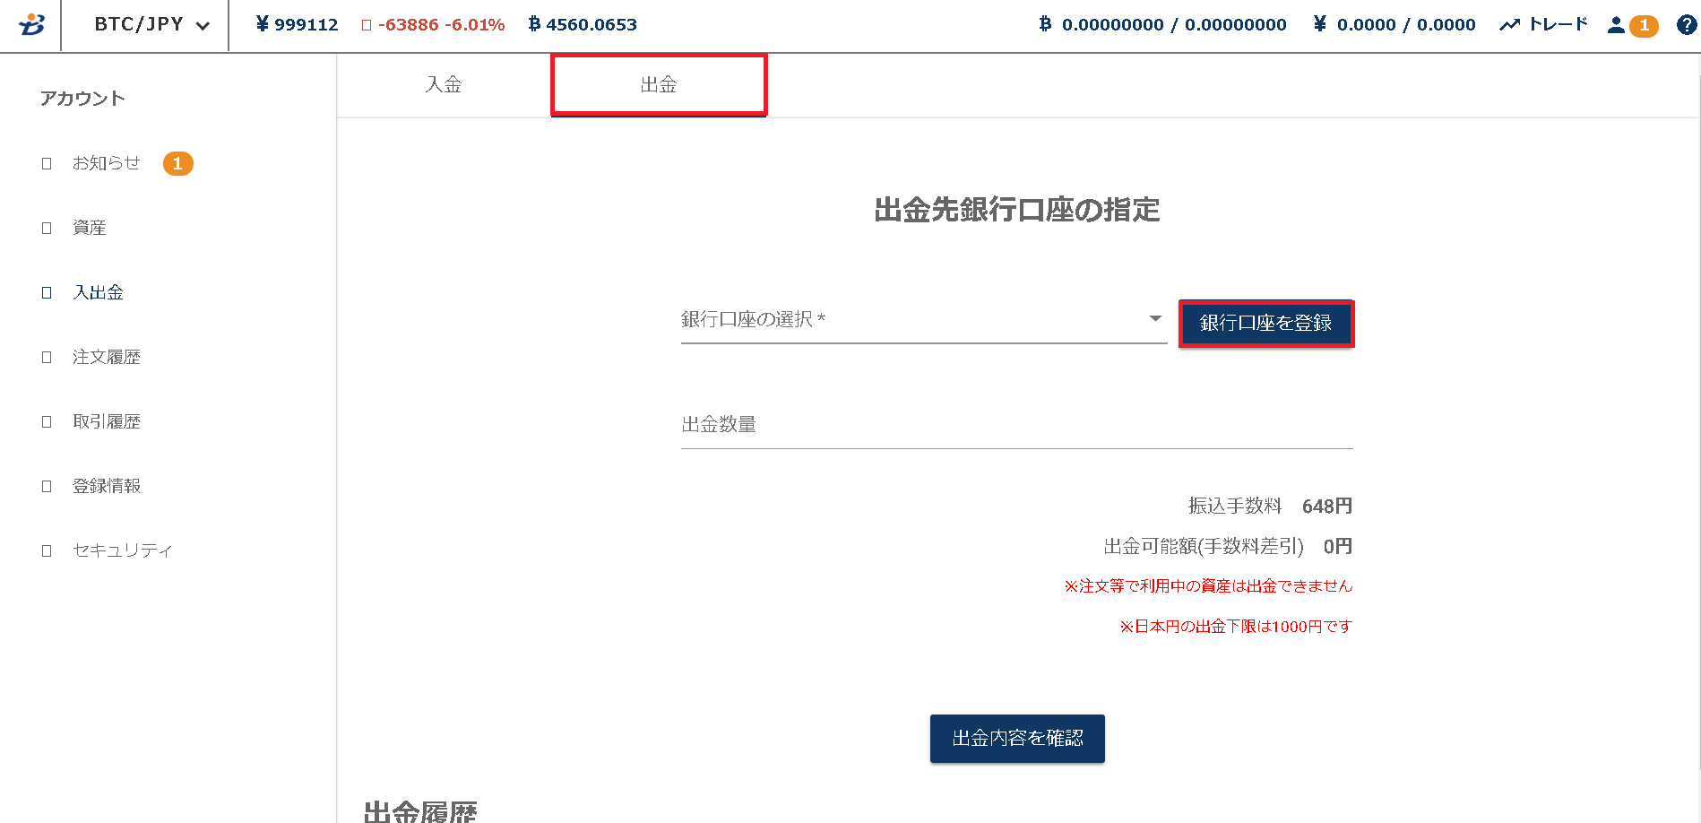Click the 取引履歴 sidebar icon
The image size is (1701, 823).
47,421
